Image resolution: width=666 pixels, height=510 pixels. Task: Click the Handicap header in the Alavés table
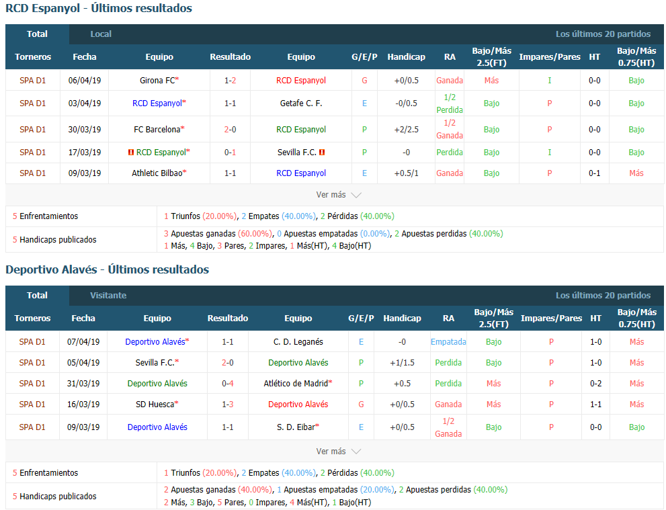pyautogui.click(x=403, y=318)
